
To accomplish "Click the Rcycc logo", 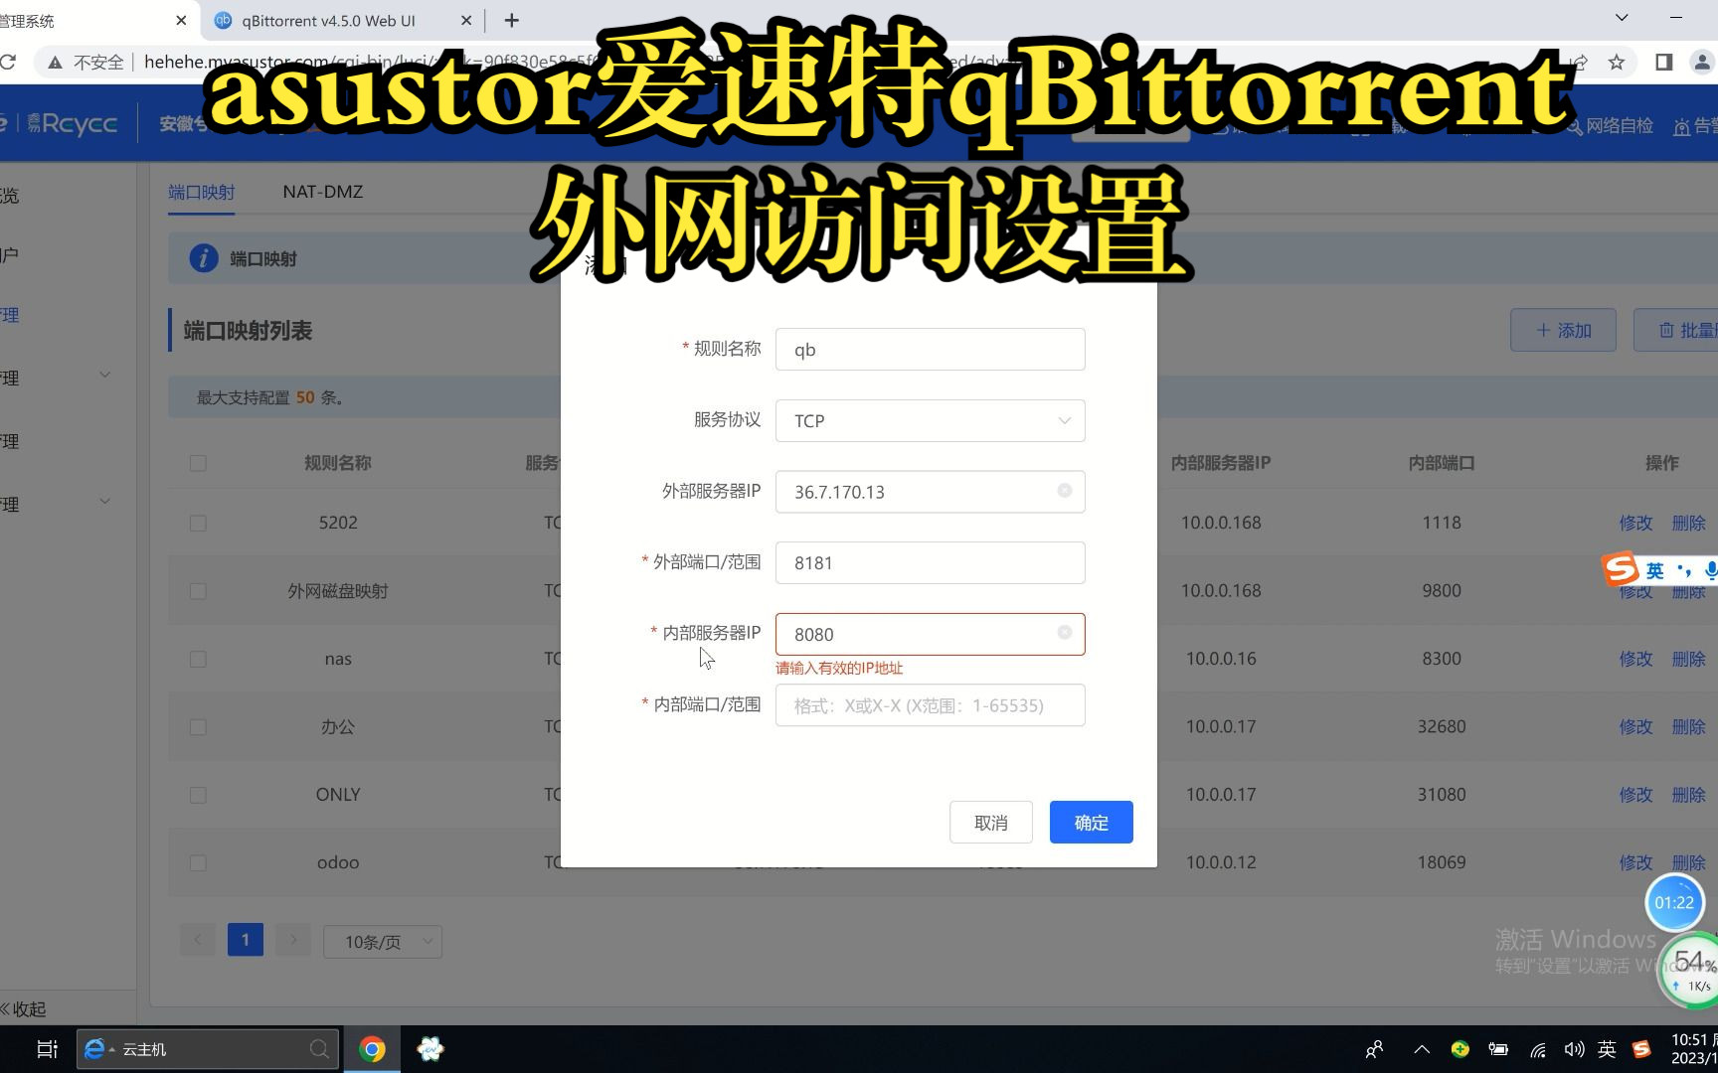I will click(73, 124).
